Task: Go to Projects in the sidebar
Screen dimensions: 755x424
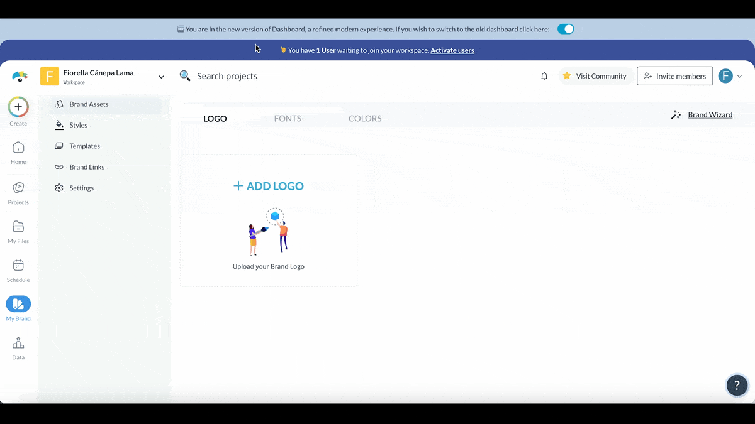Action: tap(18, 188)
